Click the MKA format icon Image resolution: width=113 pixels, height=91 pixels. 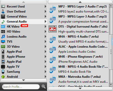[53, 79]
